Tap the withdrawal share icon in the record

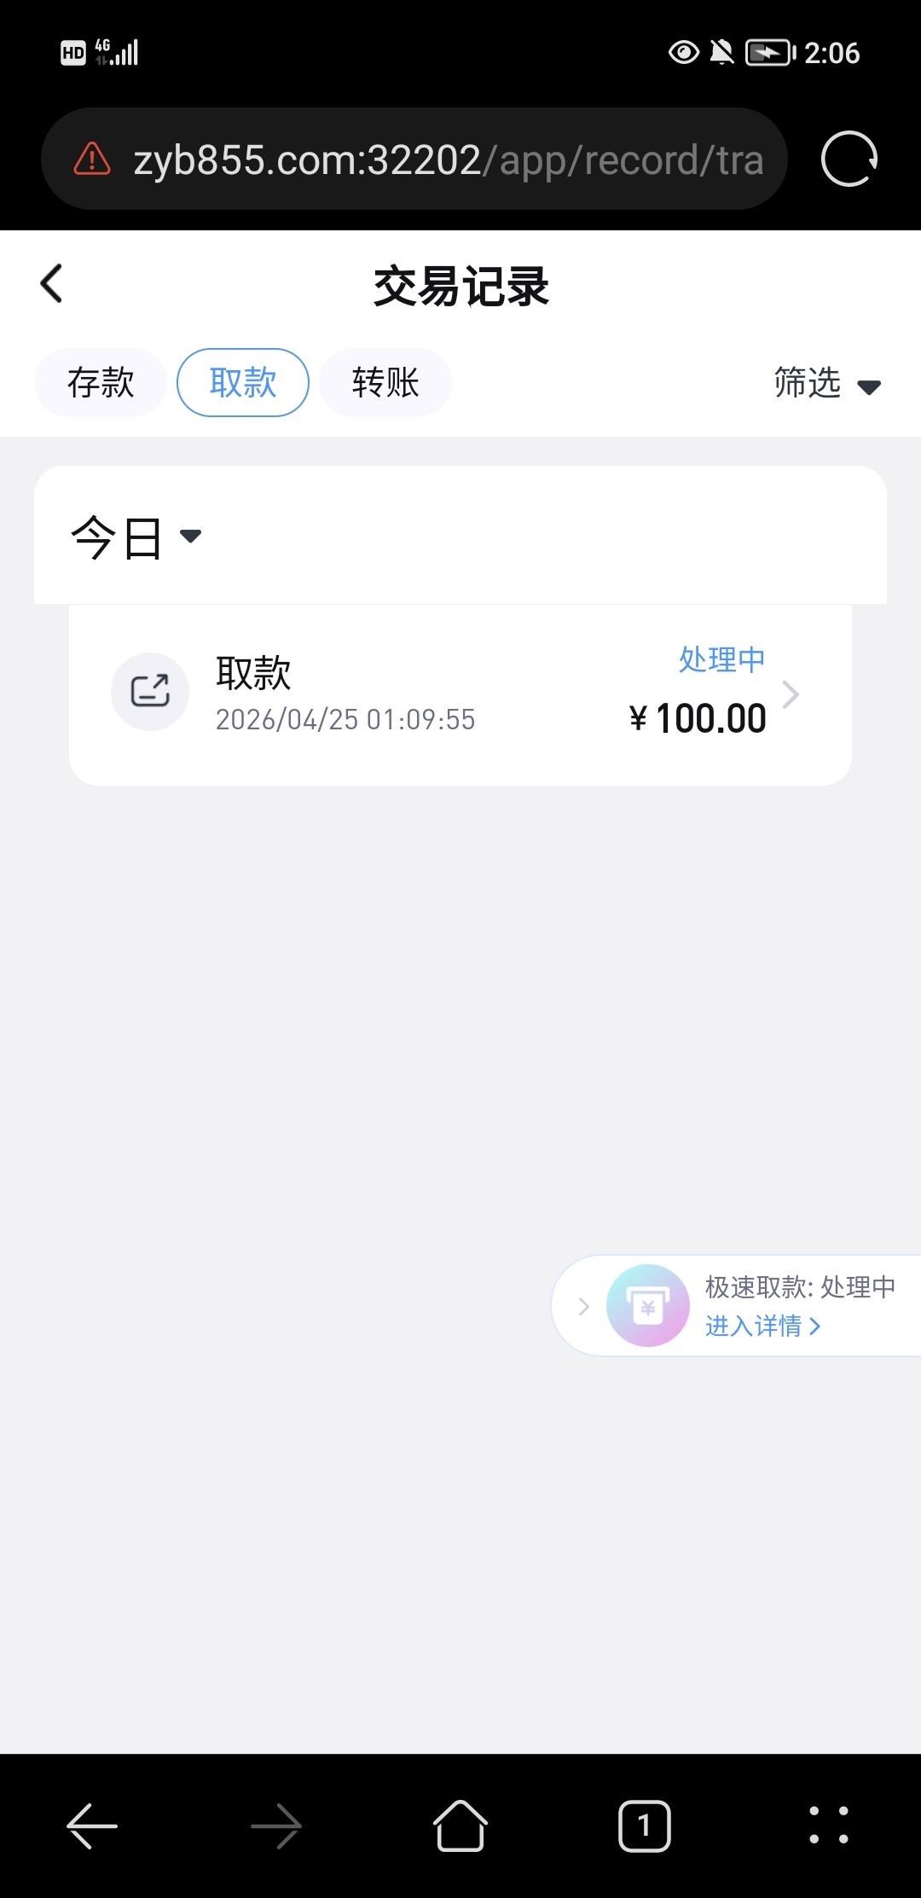(150, 691)
